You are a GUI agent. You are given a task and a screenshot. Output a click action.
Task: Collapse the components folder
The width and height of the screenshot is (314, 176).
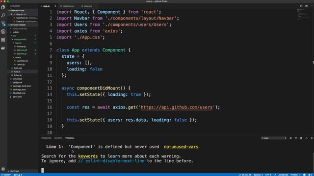(20, 39)
